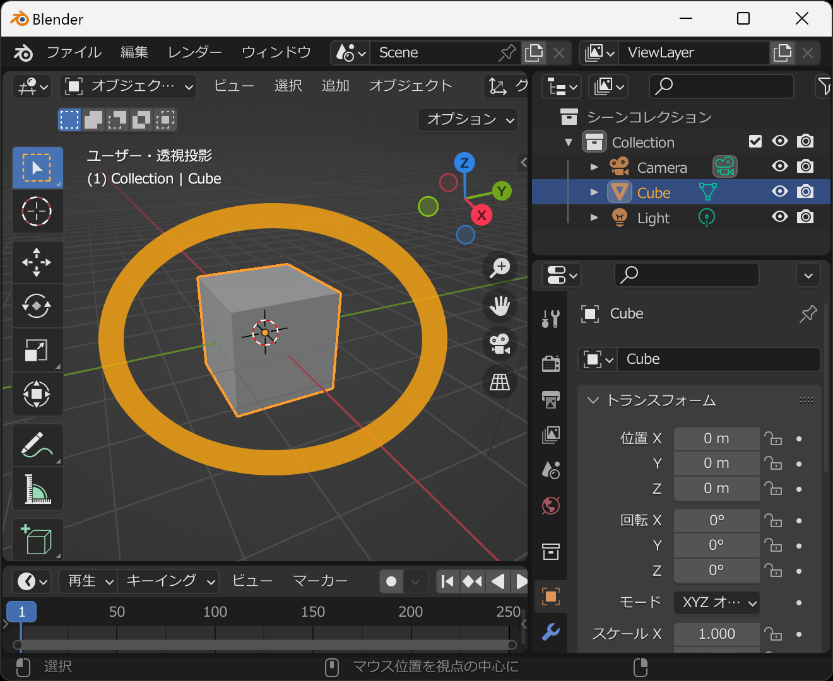Select the Add Cube tool

[x=37, y=540]
